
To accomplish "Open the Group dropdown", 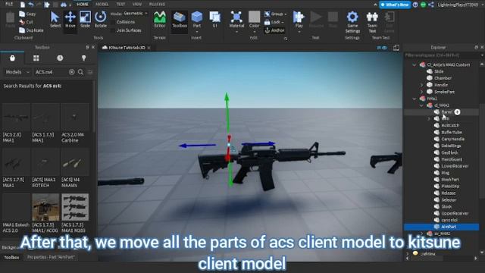I will point(275,14).
